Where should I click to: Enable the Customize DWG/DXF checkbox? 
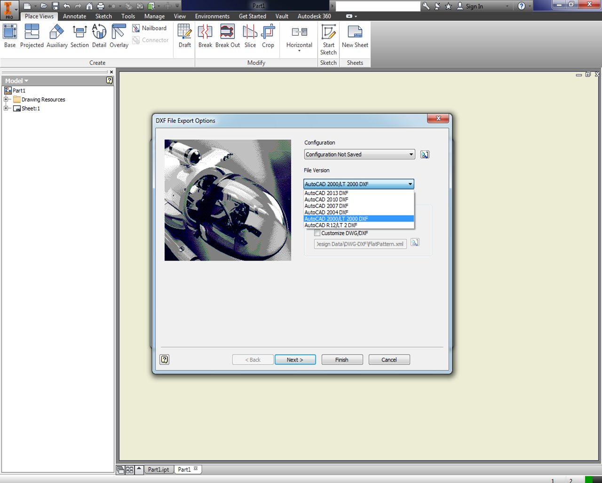point(318,233)
